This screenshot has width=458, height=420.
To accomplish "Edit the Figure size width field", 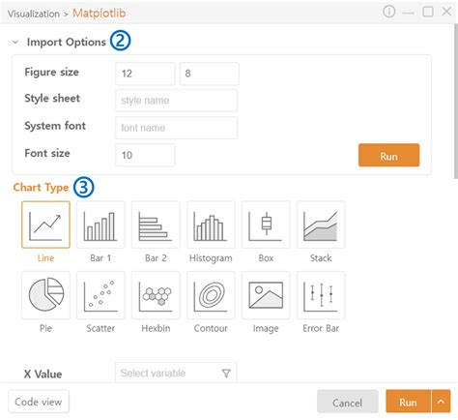I will coord(145,74).
